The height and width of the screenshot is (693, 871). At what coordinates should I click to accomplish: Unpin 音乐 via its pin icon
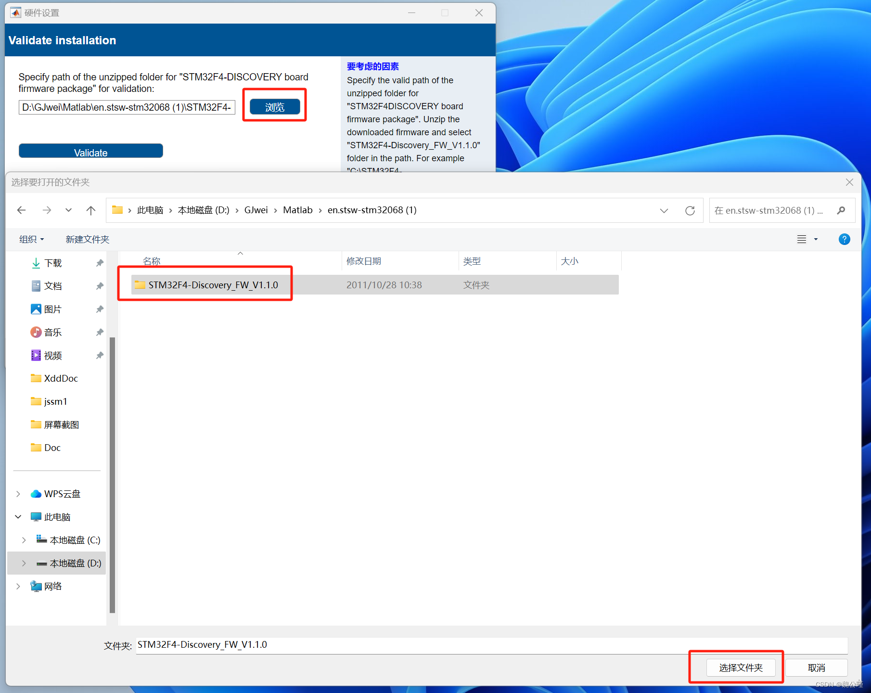point(100,332)
